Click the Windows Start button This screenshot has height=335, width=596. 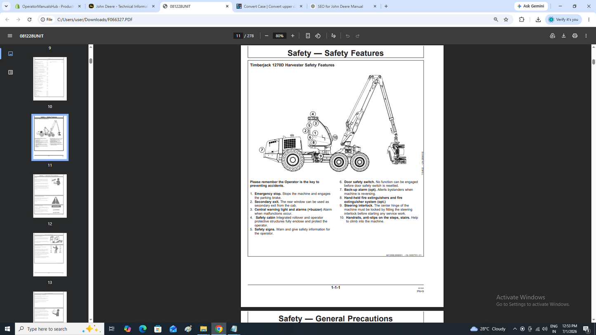[x=7, y=329]
